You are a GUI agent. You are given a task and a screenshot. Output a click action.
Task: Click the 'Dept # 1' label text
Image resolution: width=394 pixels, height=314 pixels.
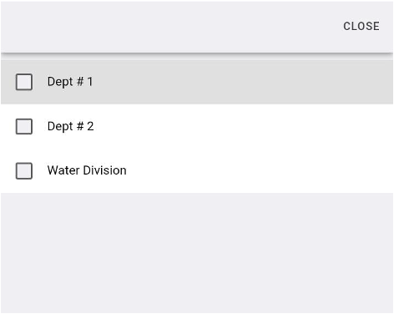[x=70, y=82]
